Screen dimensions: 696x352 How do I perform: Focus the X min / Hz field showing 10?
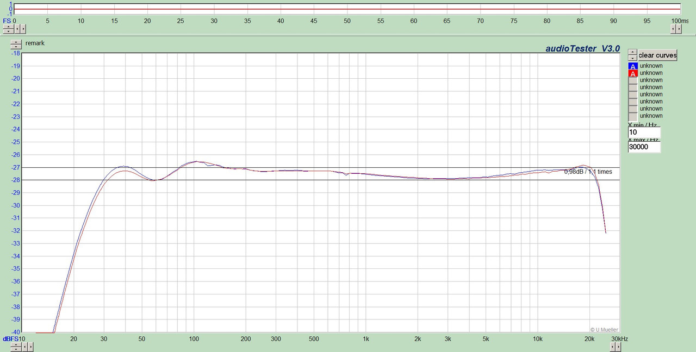click(644, 133)
